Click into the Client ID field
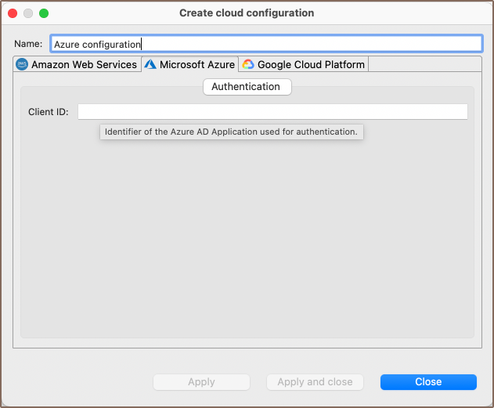 (x=272, y=111)
